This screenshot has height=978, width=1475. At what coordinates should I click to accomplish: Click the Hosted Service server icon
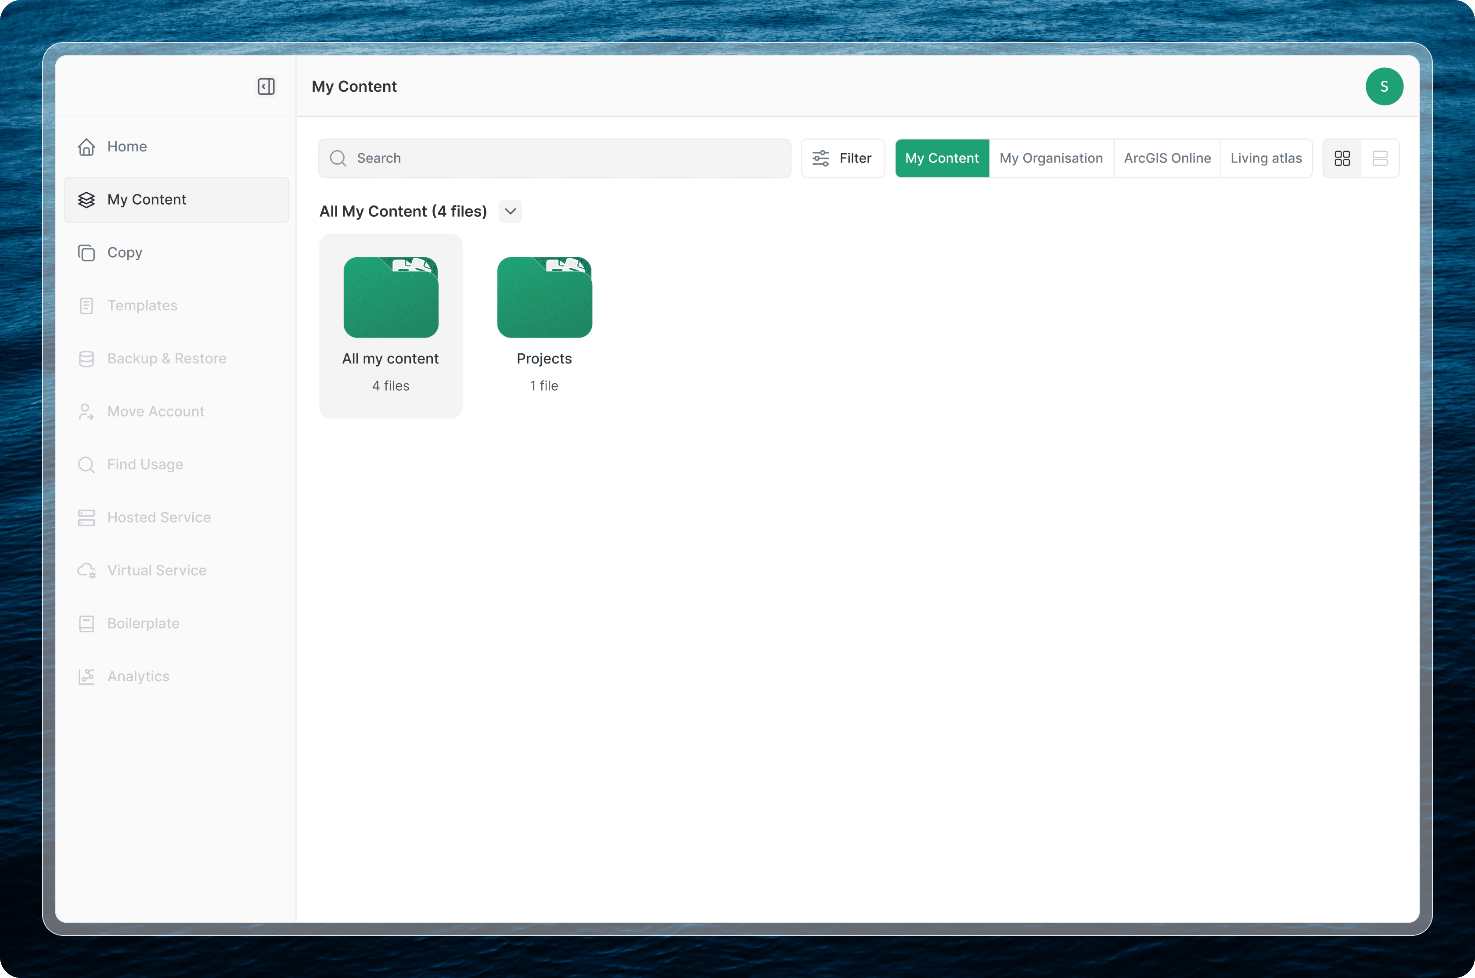tap(86, 518)
